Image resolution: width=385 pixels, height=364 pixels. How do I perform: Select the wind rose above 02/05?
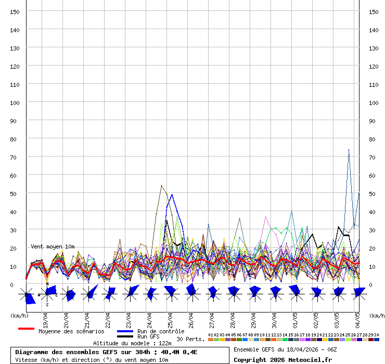click(316, 292)
